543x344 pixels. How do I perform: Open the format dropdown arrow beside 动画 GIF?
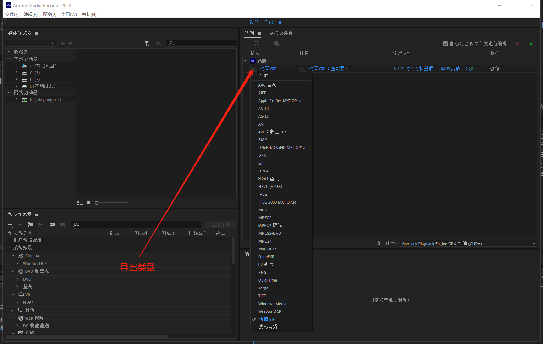point(253,69)
